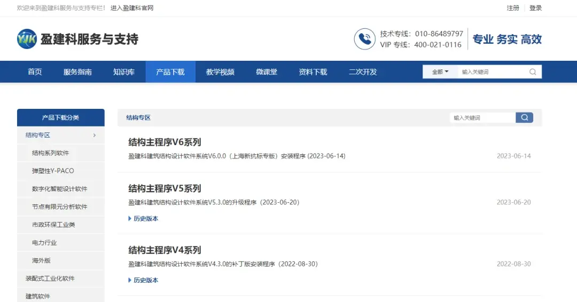This screenshot has height=302, width=577.
Task: Open the V6.0.0 上海新抗标专版 installer link
Action: [237, 156]
